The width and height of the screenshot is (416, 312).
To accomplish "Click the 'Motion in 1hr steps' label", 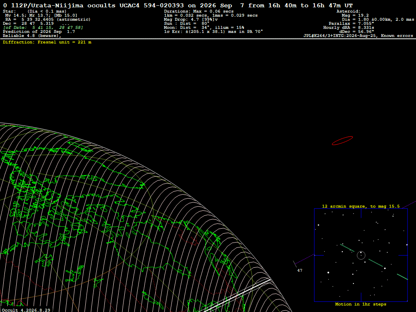I will (x=361, y=304).
